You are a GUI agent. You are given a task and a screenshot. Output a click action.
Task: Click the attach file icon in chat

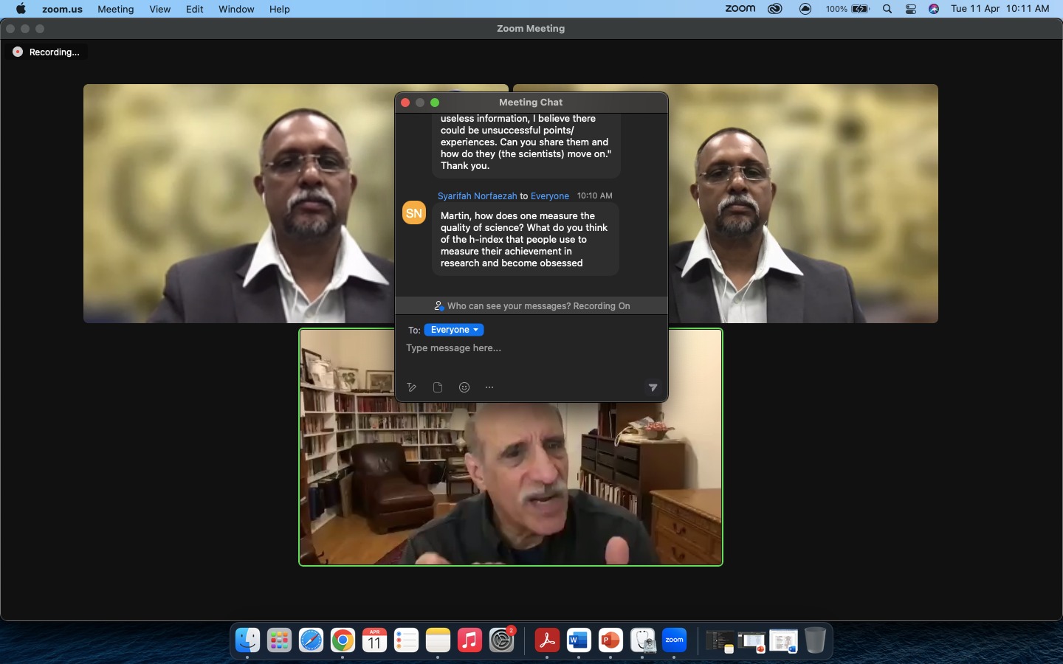click(438, 387)
